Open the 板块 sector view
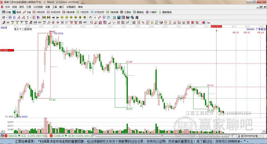The width and height of the screenshot is (267, 144). point(17,12)
